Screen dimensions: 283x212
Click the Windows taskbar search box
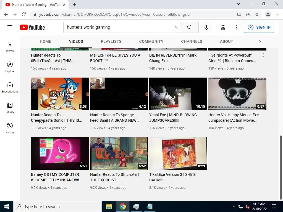pos(57,206)
